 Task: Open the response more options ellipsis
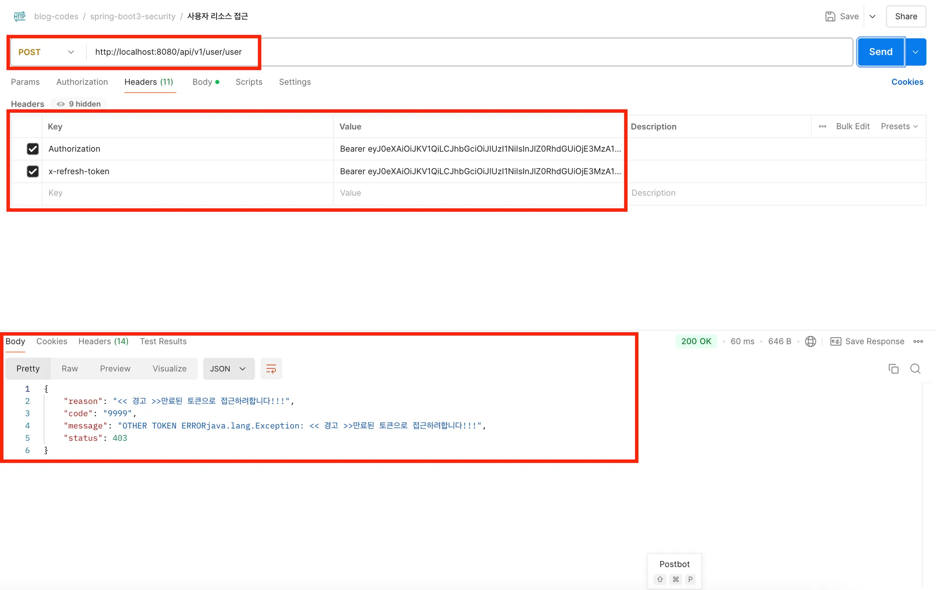pyautogui.click(x=918, y=342)
